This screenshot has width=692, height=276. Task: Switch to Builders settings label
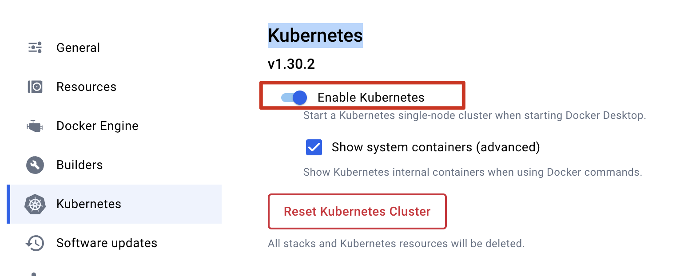(x=80, y=165)
